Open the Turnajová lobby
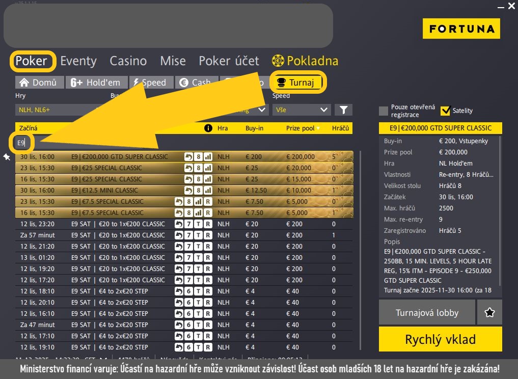The width and height of the screenshot is (518, 379). click(x=427, y=312)
